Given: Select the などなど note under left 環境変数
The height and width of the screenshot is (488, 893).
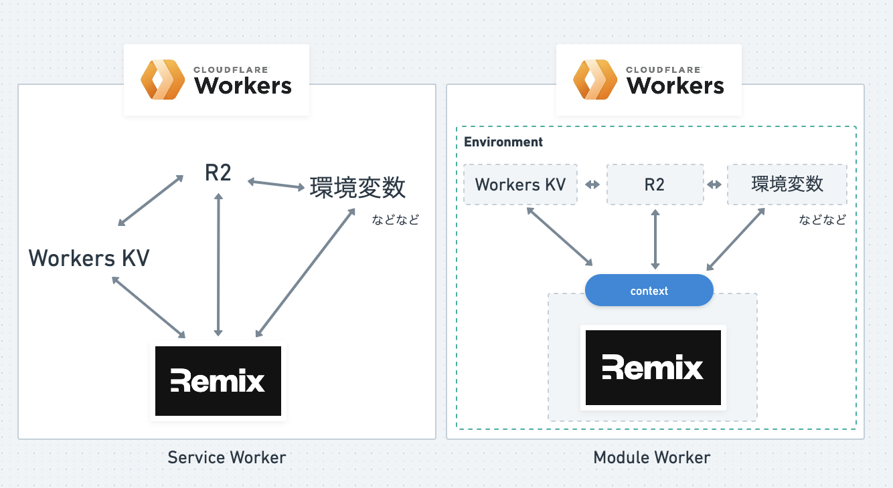Looking at the screenshot, I should (x=396, y=219).
